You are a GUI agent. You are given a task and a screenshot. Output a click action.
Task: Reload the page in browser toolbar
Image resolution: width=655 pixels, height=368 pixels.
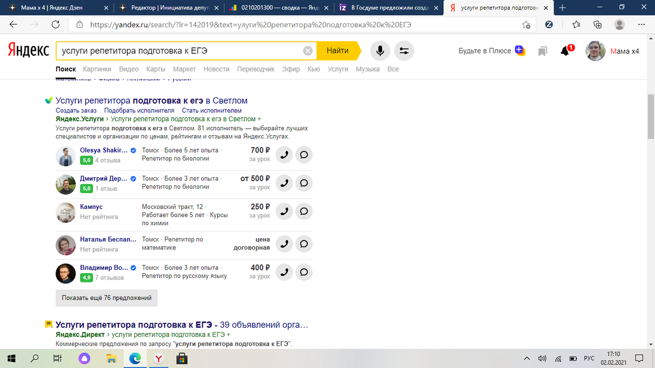point(55,25)
